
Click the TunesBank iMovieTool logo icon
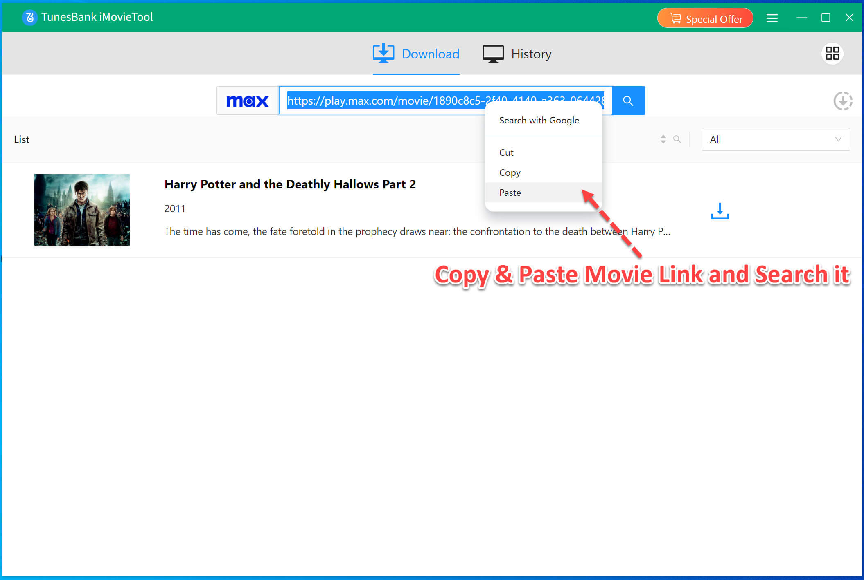tap(29, 18)
